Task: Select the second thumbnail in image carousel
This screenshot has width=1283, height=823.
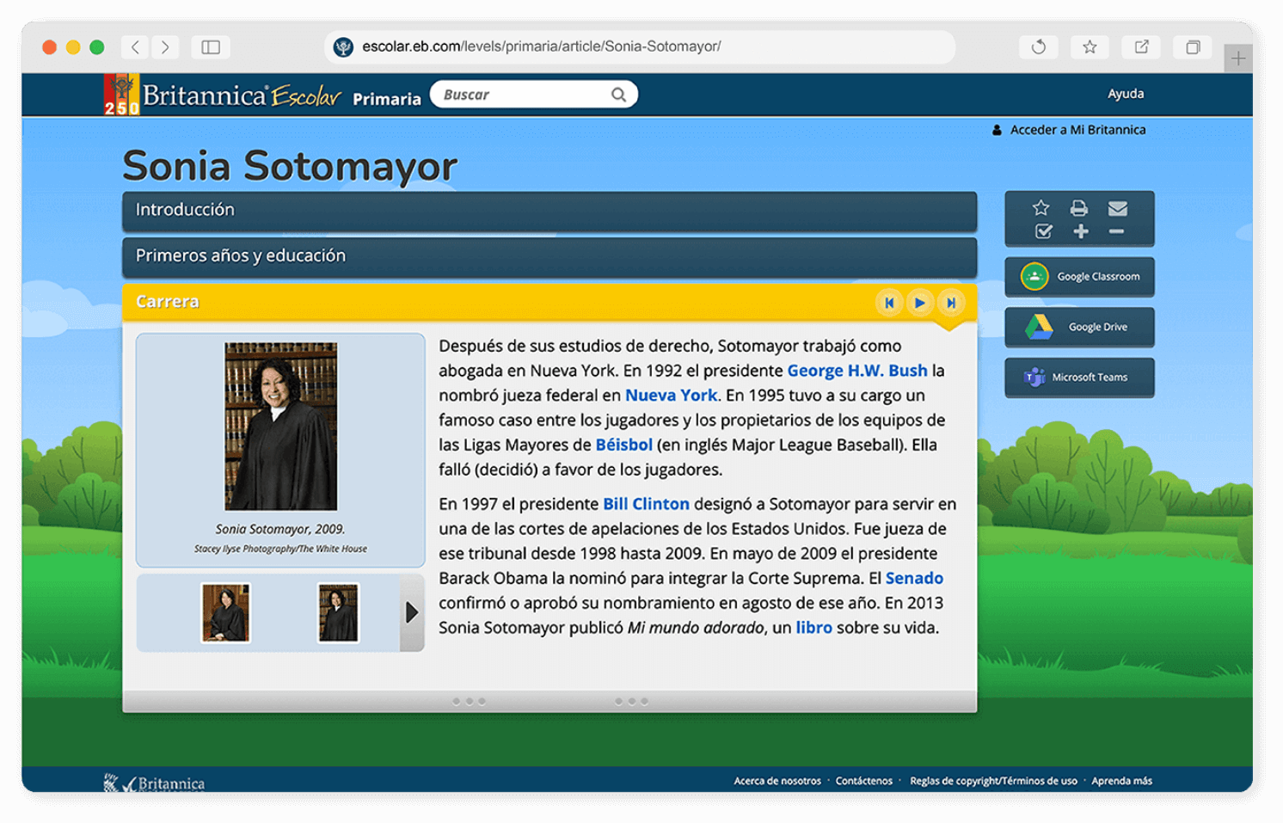Action: pyautogui.click(x=338, y=613)
